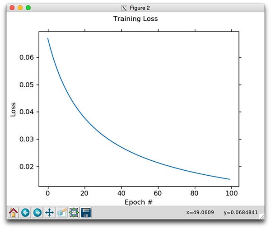The height and width of the screenshot is (229, 271).
Task: Click the X11 icon in the title bar
Action: 124,8
